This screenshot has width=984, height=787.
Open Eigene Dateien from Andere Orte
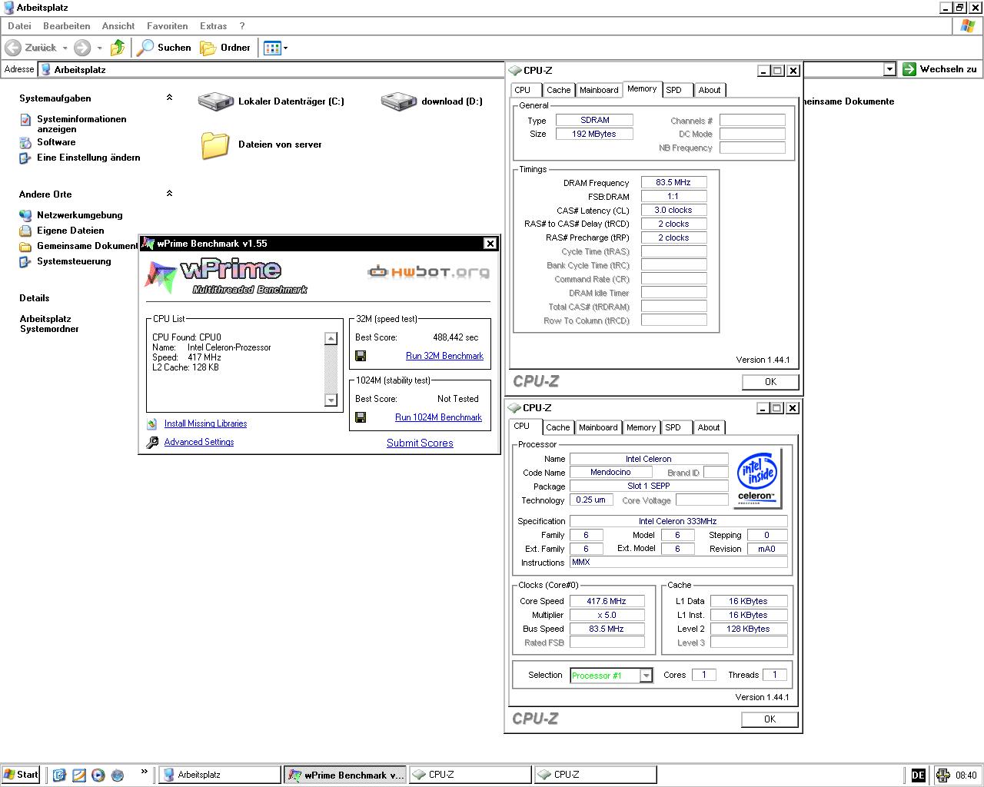tap(71, 231)
